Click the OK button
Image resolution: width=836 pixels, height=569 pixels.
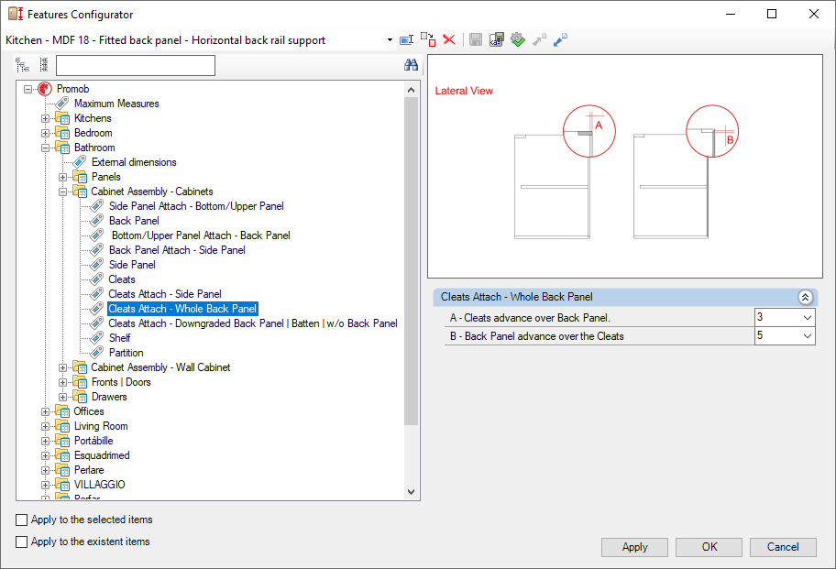(709, 547)
